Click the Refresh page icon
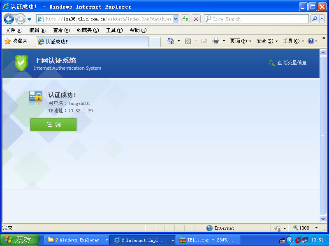The width and height of the screenshot is (329, 246). tap(185, 19)
